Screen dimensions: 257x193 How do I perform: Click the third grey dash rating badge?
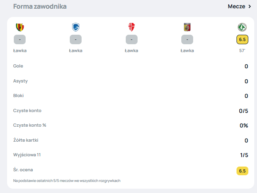[x=131, y=39]
